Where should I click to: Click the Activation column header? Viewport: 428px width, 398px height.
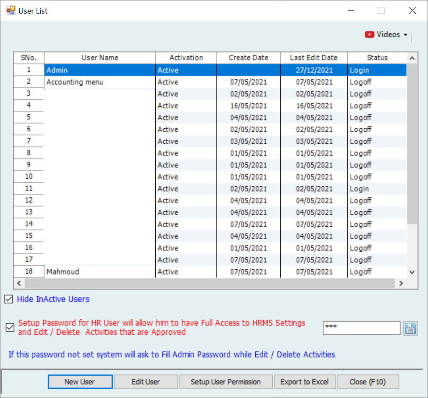click(186, 58)
